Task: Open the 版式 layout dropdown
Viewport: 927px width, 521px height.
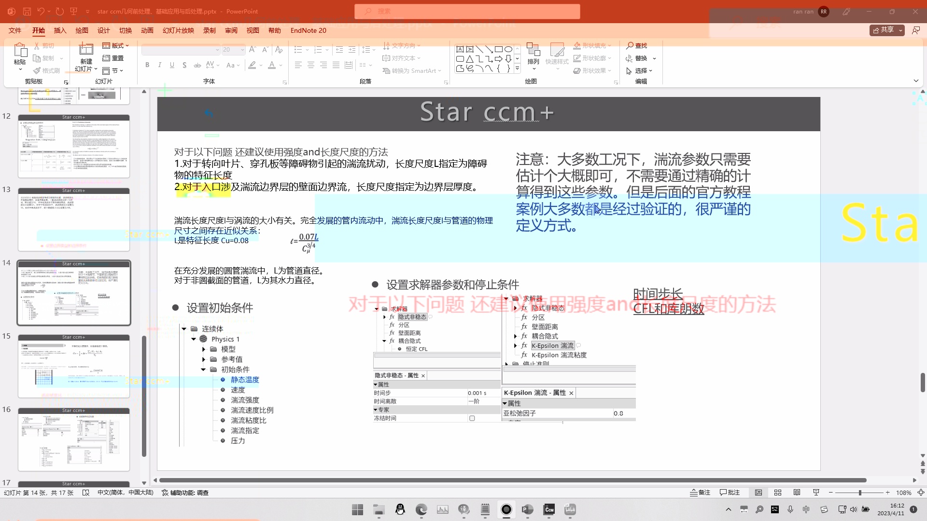Action: (116, 45)
